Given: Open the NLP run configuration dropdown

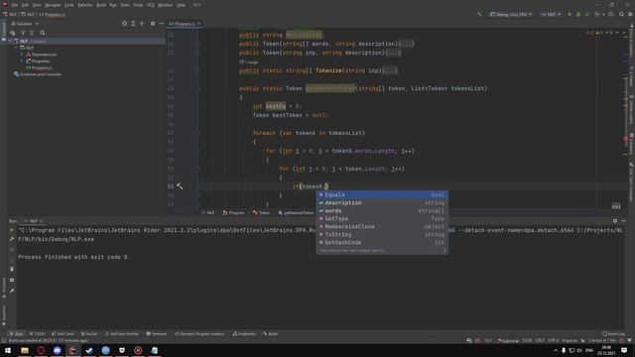Looking at the screenshot, I should click(551, 15).
